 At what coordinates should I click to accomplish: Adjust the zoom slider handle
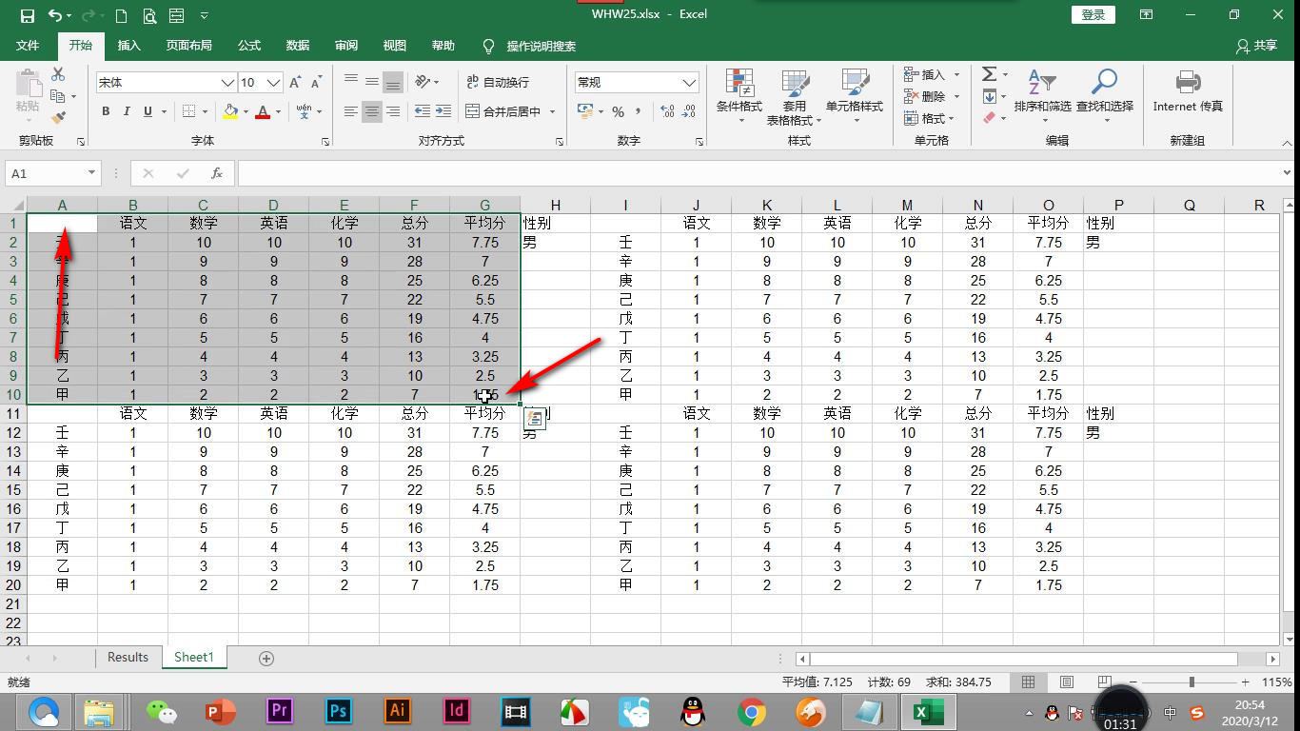(1192, 682)
